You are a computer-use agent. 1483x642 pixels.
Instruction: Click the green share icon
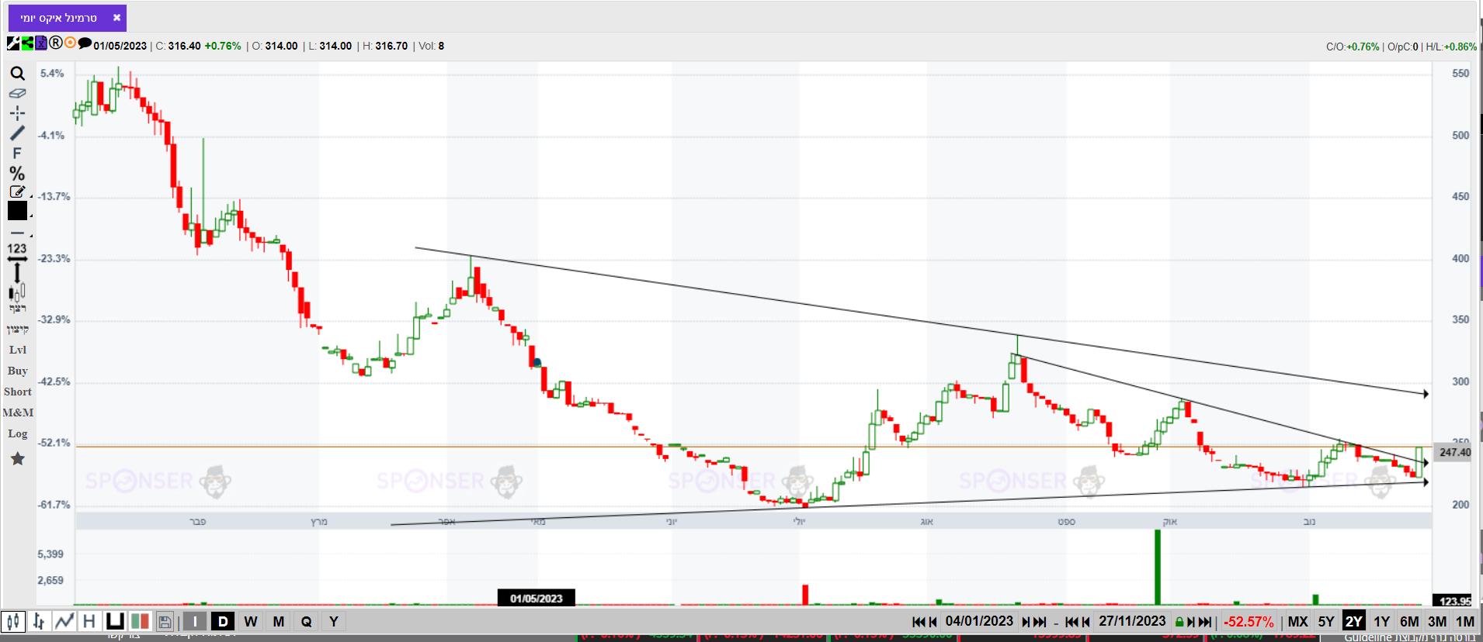(x=27, y=43)
